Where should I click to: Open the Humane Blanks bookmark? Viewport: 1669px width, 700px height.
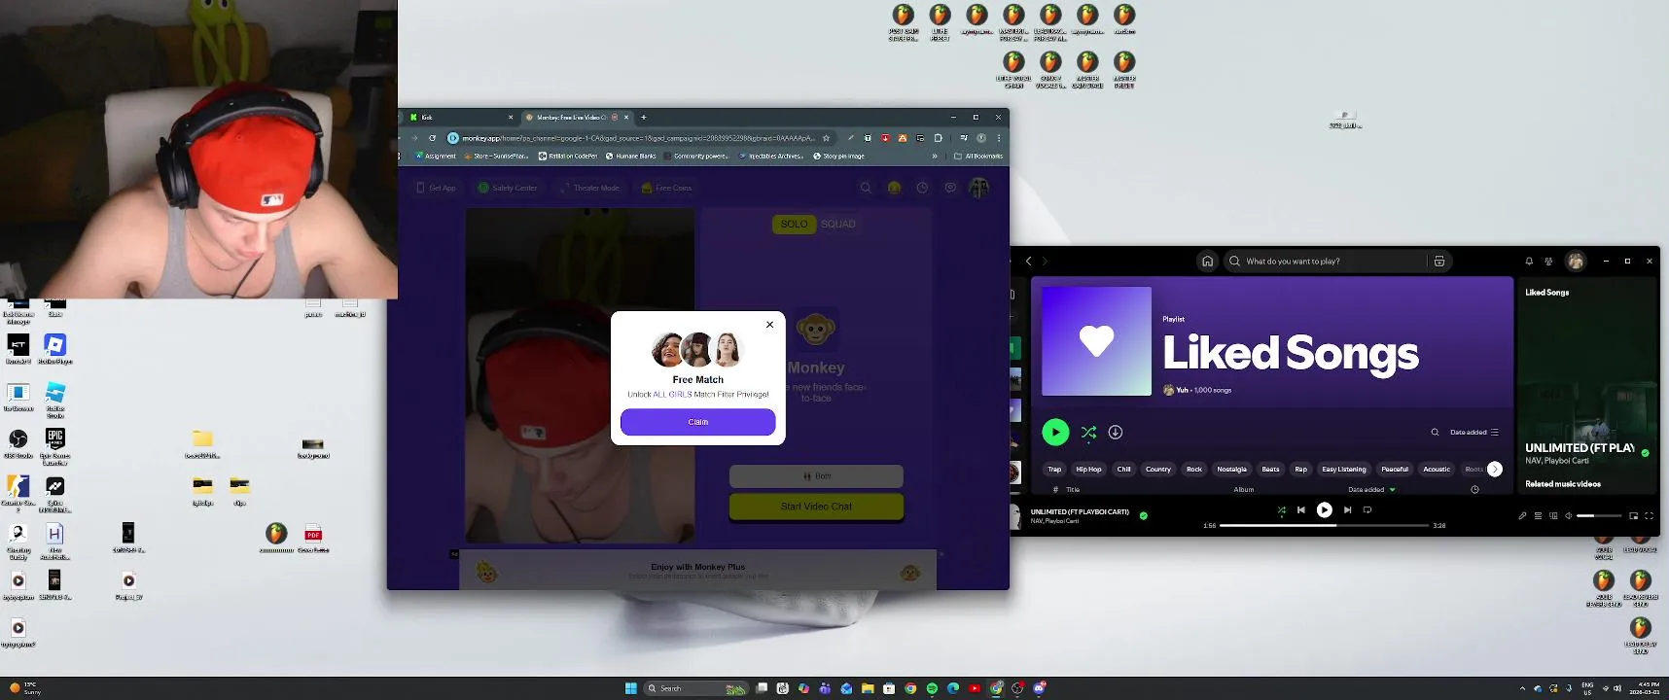(631, 156)
